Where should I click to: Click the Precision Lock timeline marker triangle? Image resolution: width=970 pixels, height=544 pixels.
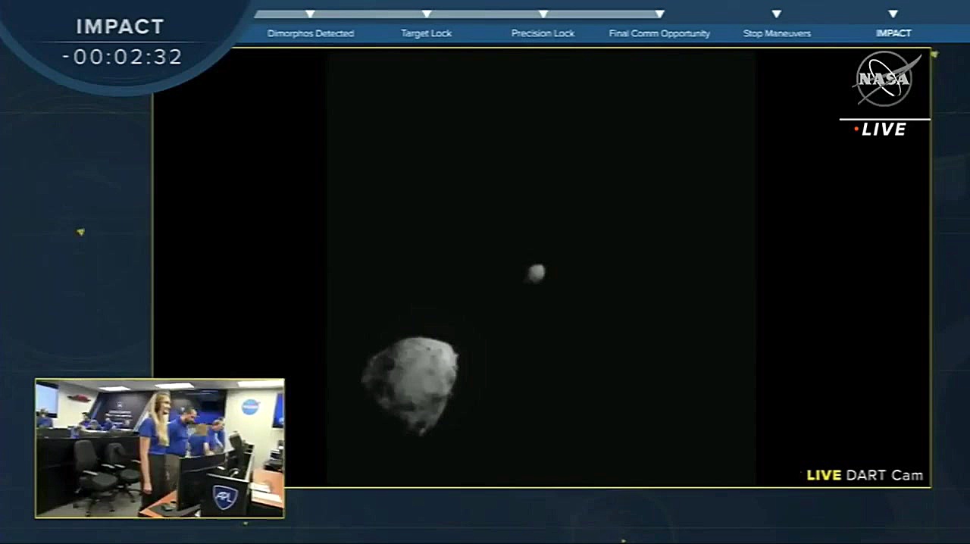pos(543,14)
